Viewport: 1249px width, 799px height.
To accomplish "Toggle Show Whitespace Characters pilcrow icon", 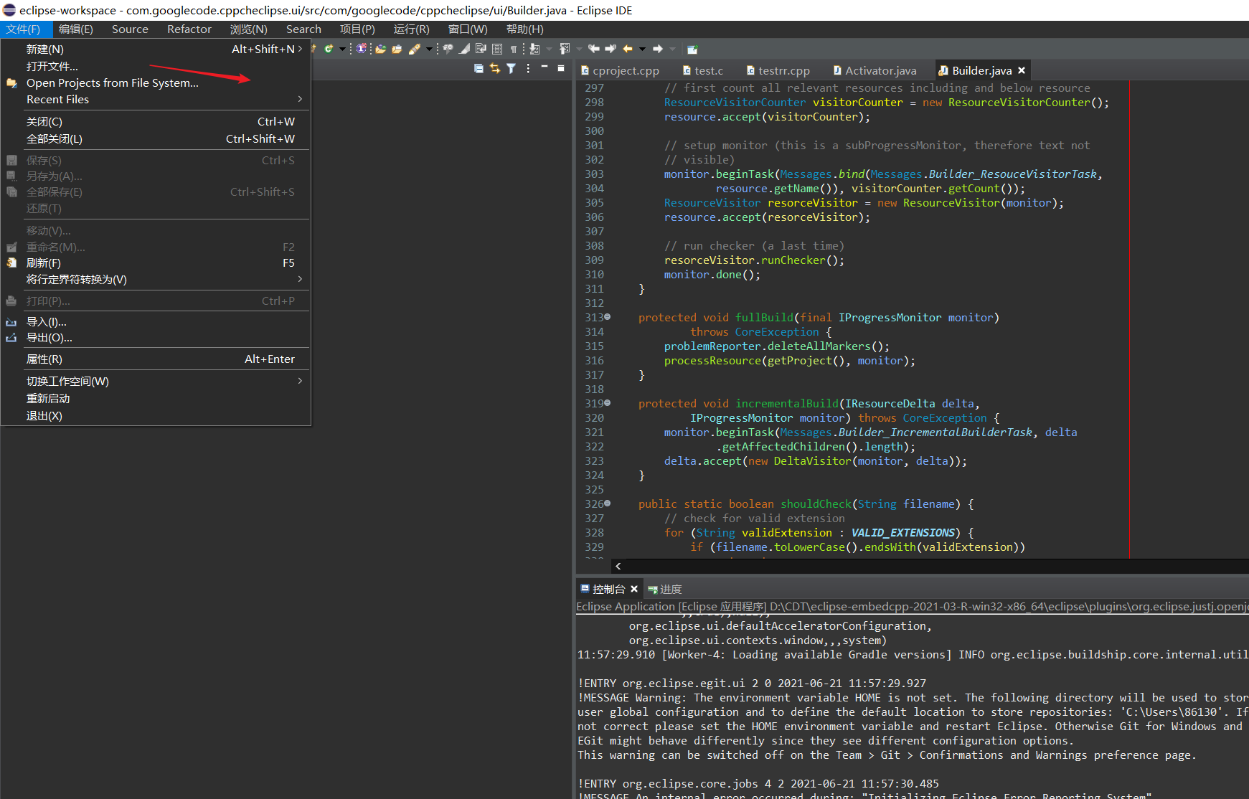I will point(514,49).
